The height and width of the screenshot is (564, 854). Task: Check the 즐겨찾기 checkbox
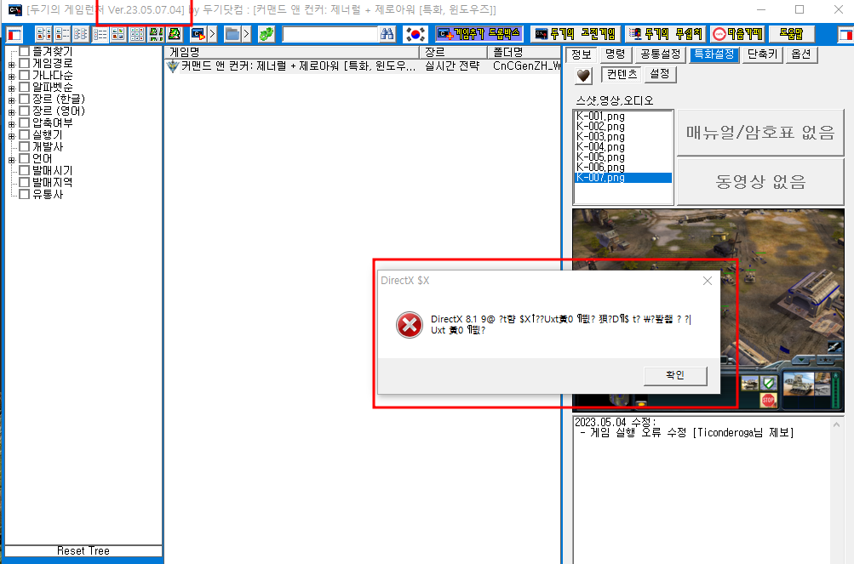click(x=24, y=52)
